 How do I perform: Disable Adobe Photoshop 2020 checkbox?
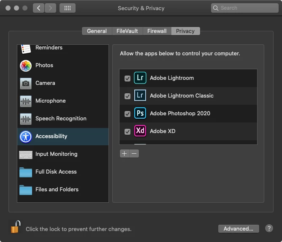[127, 114]
